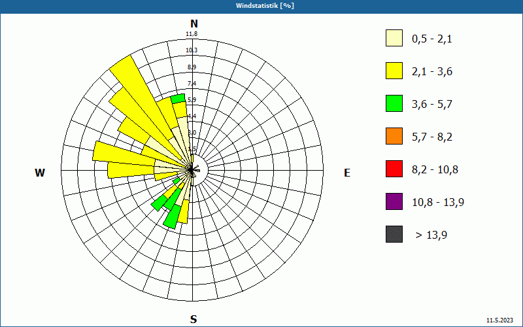Click the legend label '5,7 - 8,2'
Screen dimensions: 523x327
432,137
